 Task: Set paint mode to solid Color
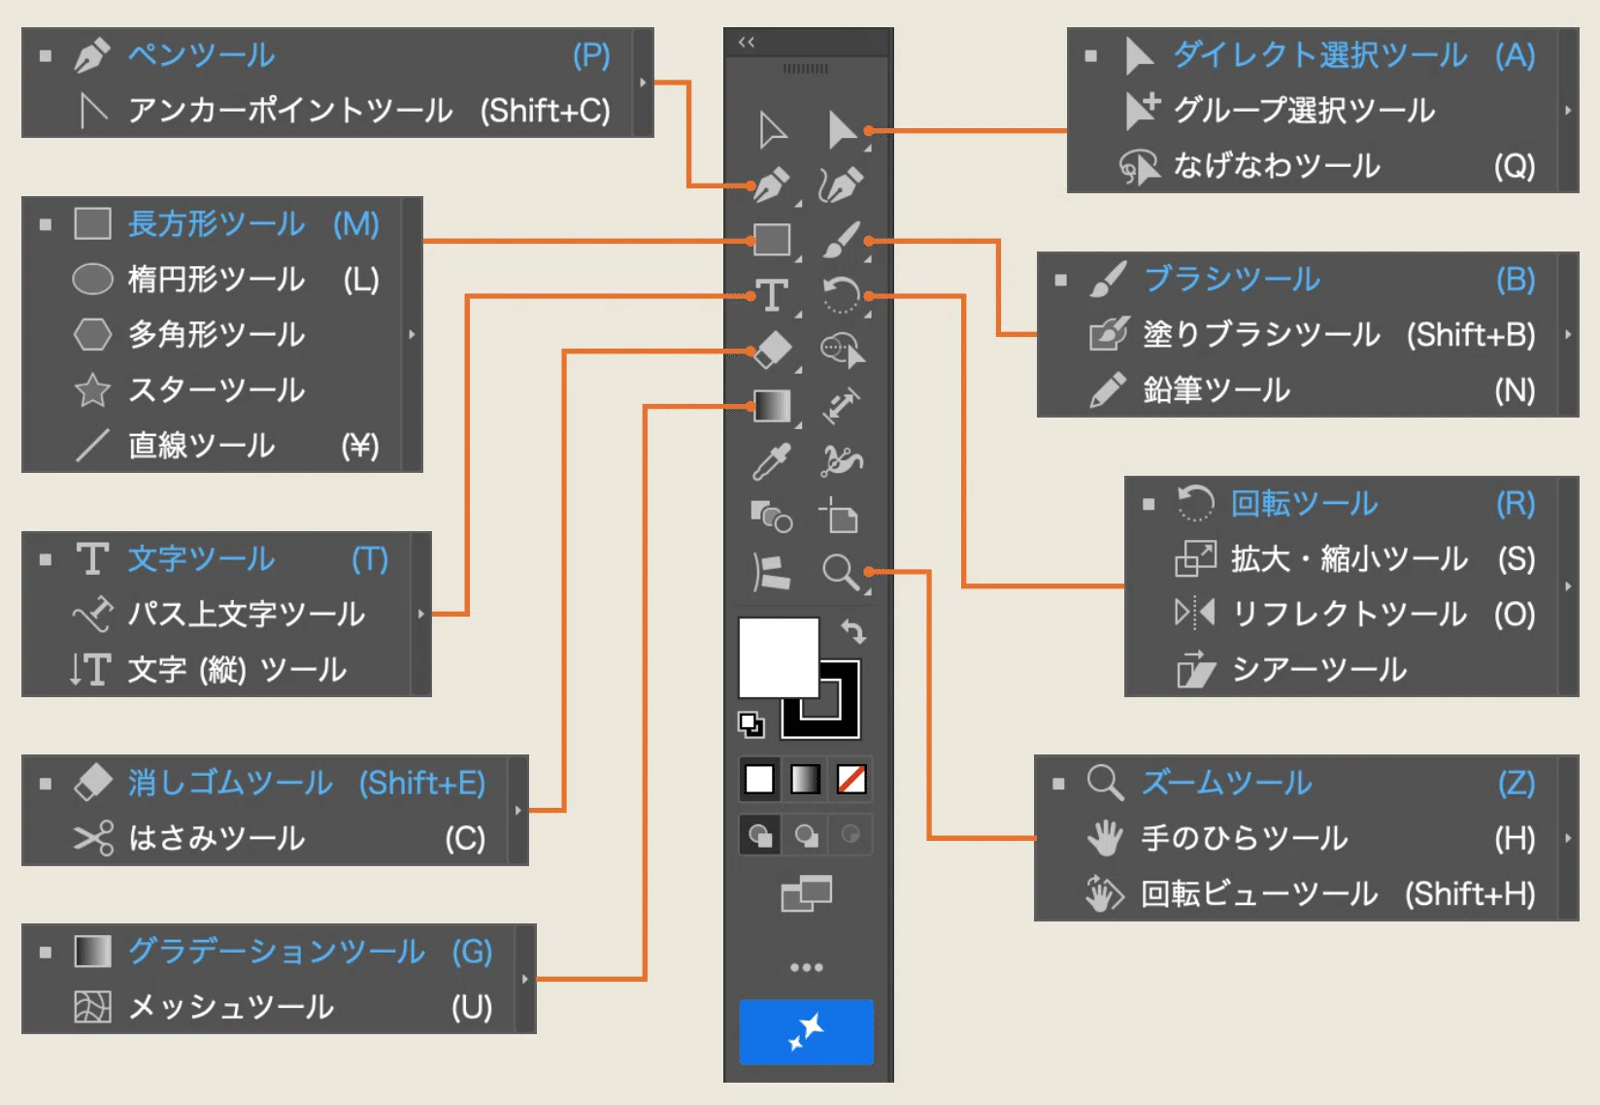[x=759, y=779]
